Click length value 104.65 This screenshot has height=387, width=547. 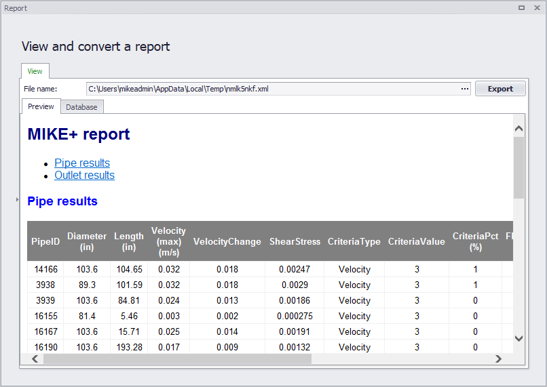129,269
